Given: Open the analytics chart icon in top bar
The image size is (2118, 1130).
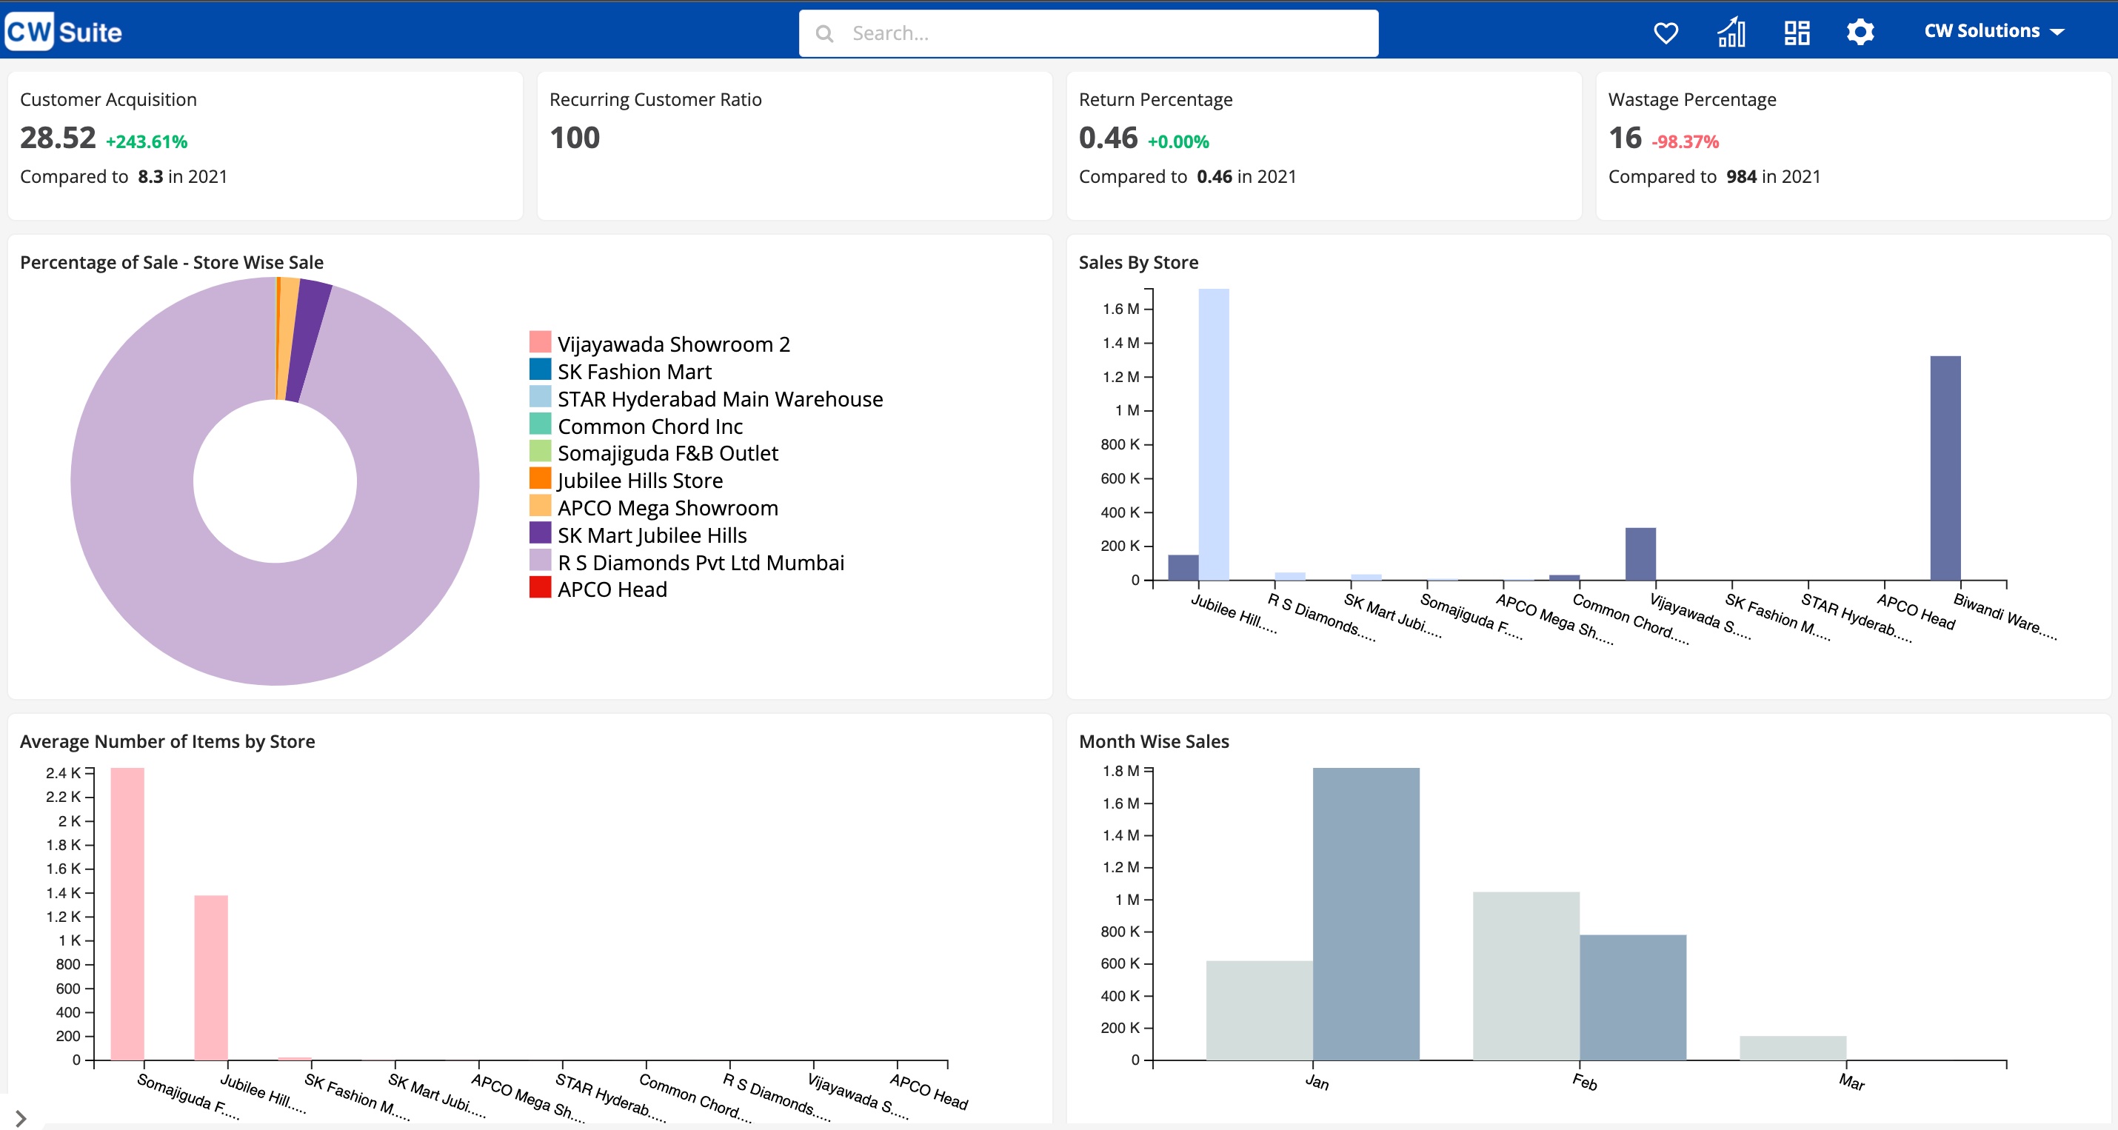Looking at the screenshot, I should [1731, 32].
